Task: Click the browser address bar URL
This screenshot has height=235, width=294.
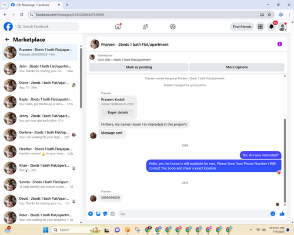Action: point(70,15)
